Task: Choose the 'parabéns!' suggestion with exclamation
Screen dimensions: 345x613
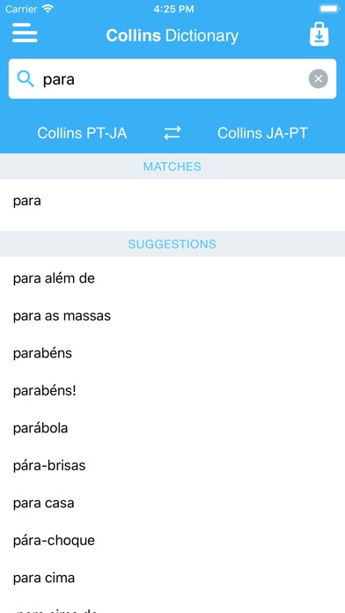Action: point(172,390)
